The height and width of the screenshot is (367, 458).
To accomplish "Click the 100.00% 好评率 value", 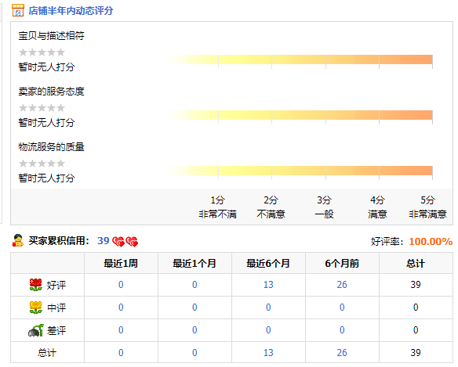I will pos(431,241).
